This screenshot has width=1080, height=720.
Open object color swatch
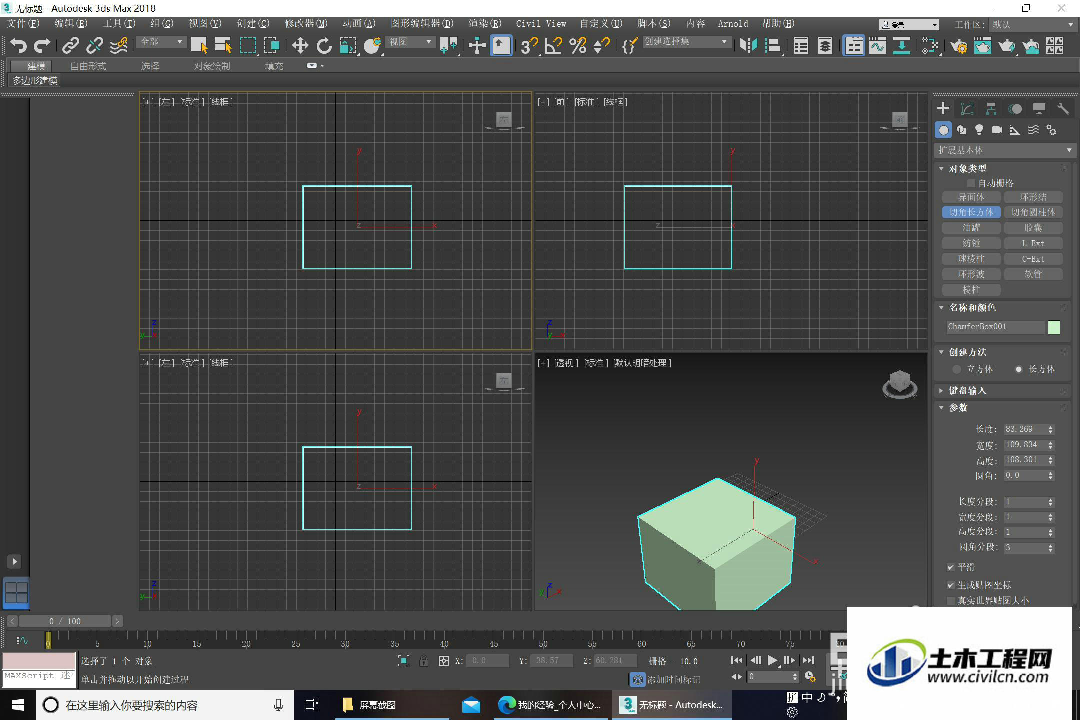click(x=1054, y=327)
